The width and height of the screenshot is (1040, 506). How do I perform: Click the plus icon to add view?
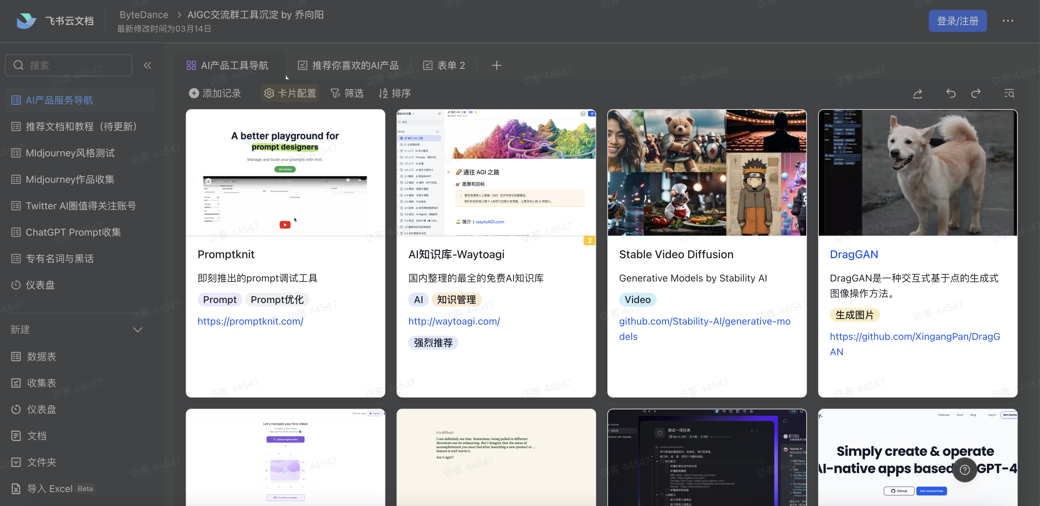click(497, 65)
